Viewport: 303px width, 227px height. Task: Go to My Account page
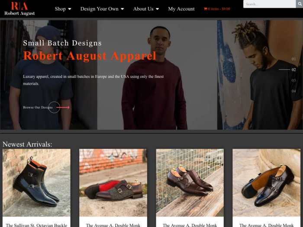coord(181,9)
